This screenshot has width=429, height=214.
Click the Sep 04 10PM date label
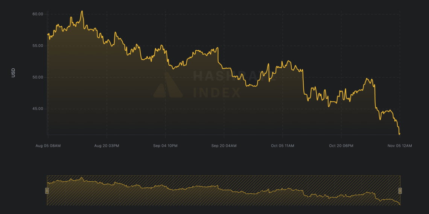(165, 146)
